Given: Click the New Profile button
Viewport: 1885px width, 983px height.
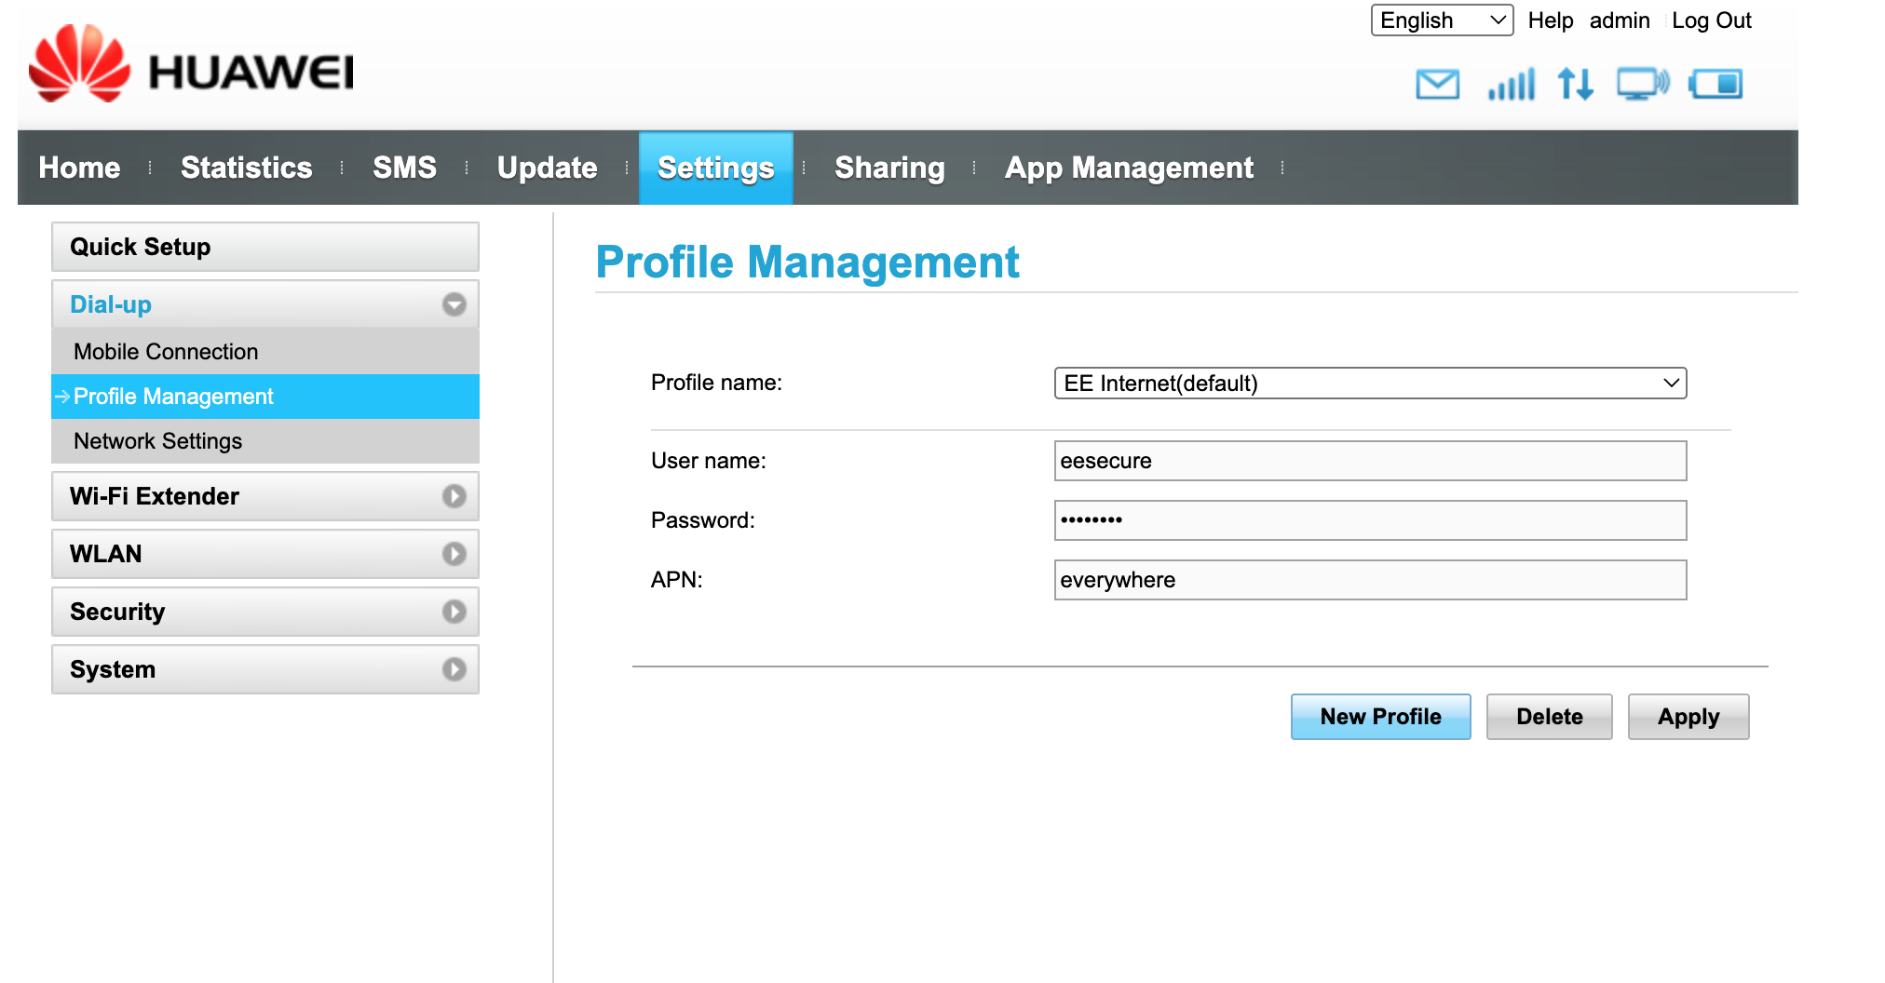Looking at the screenshot, I should pos(1380,717).
